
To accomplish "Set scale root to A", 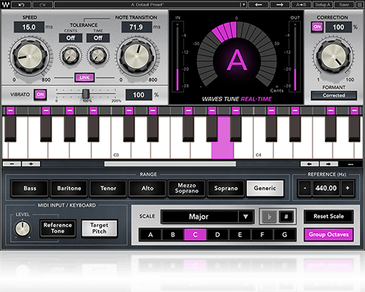I will [x=150, y=234].
